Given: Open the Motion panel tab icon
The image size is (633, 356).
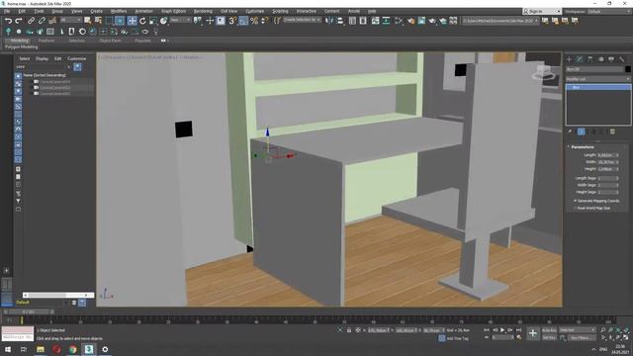Looking at the screenshot, I should tap(600, 59).
